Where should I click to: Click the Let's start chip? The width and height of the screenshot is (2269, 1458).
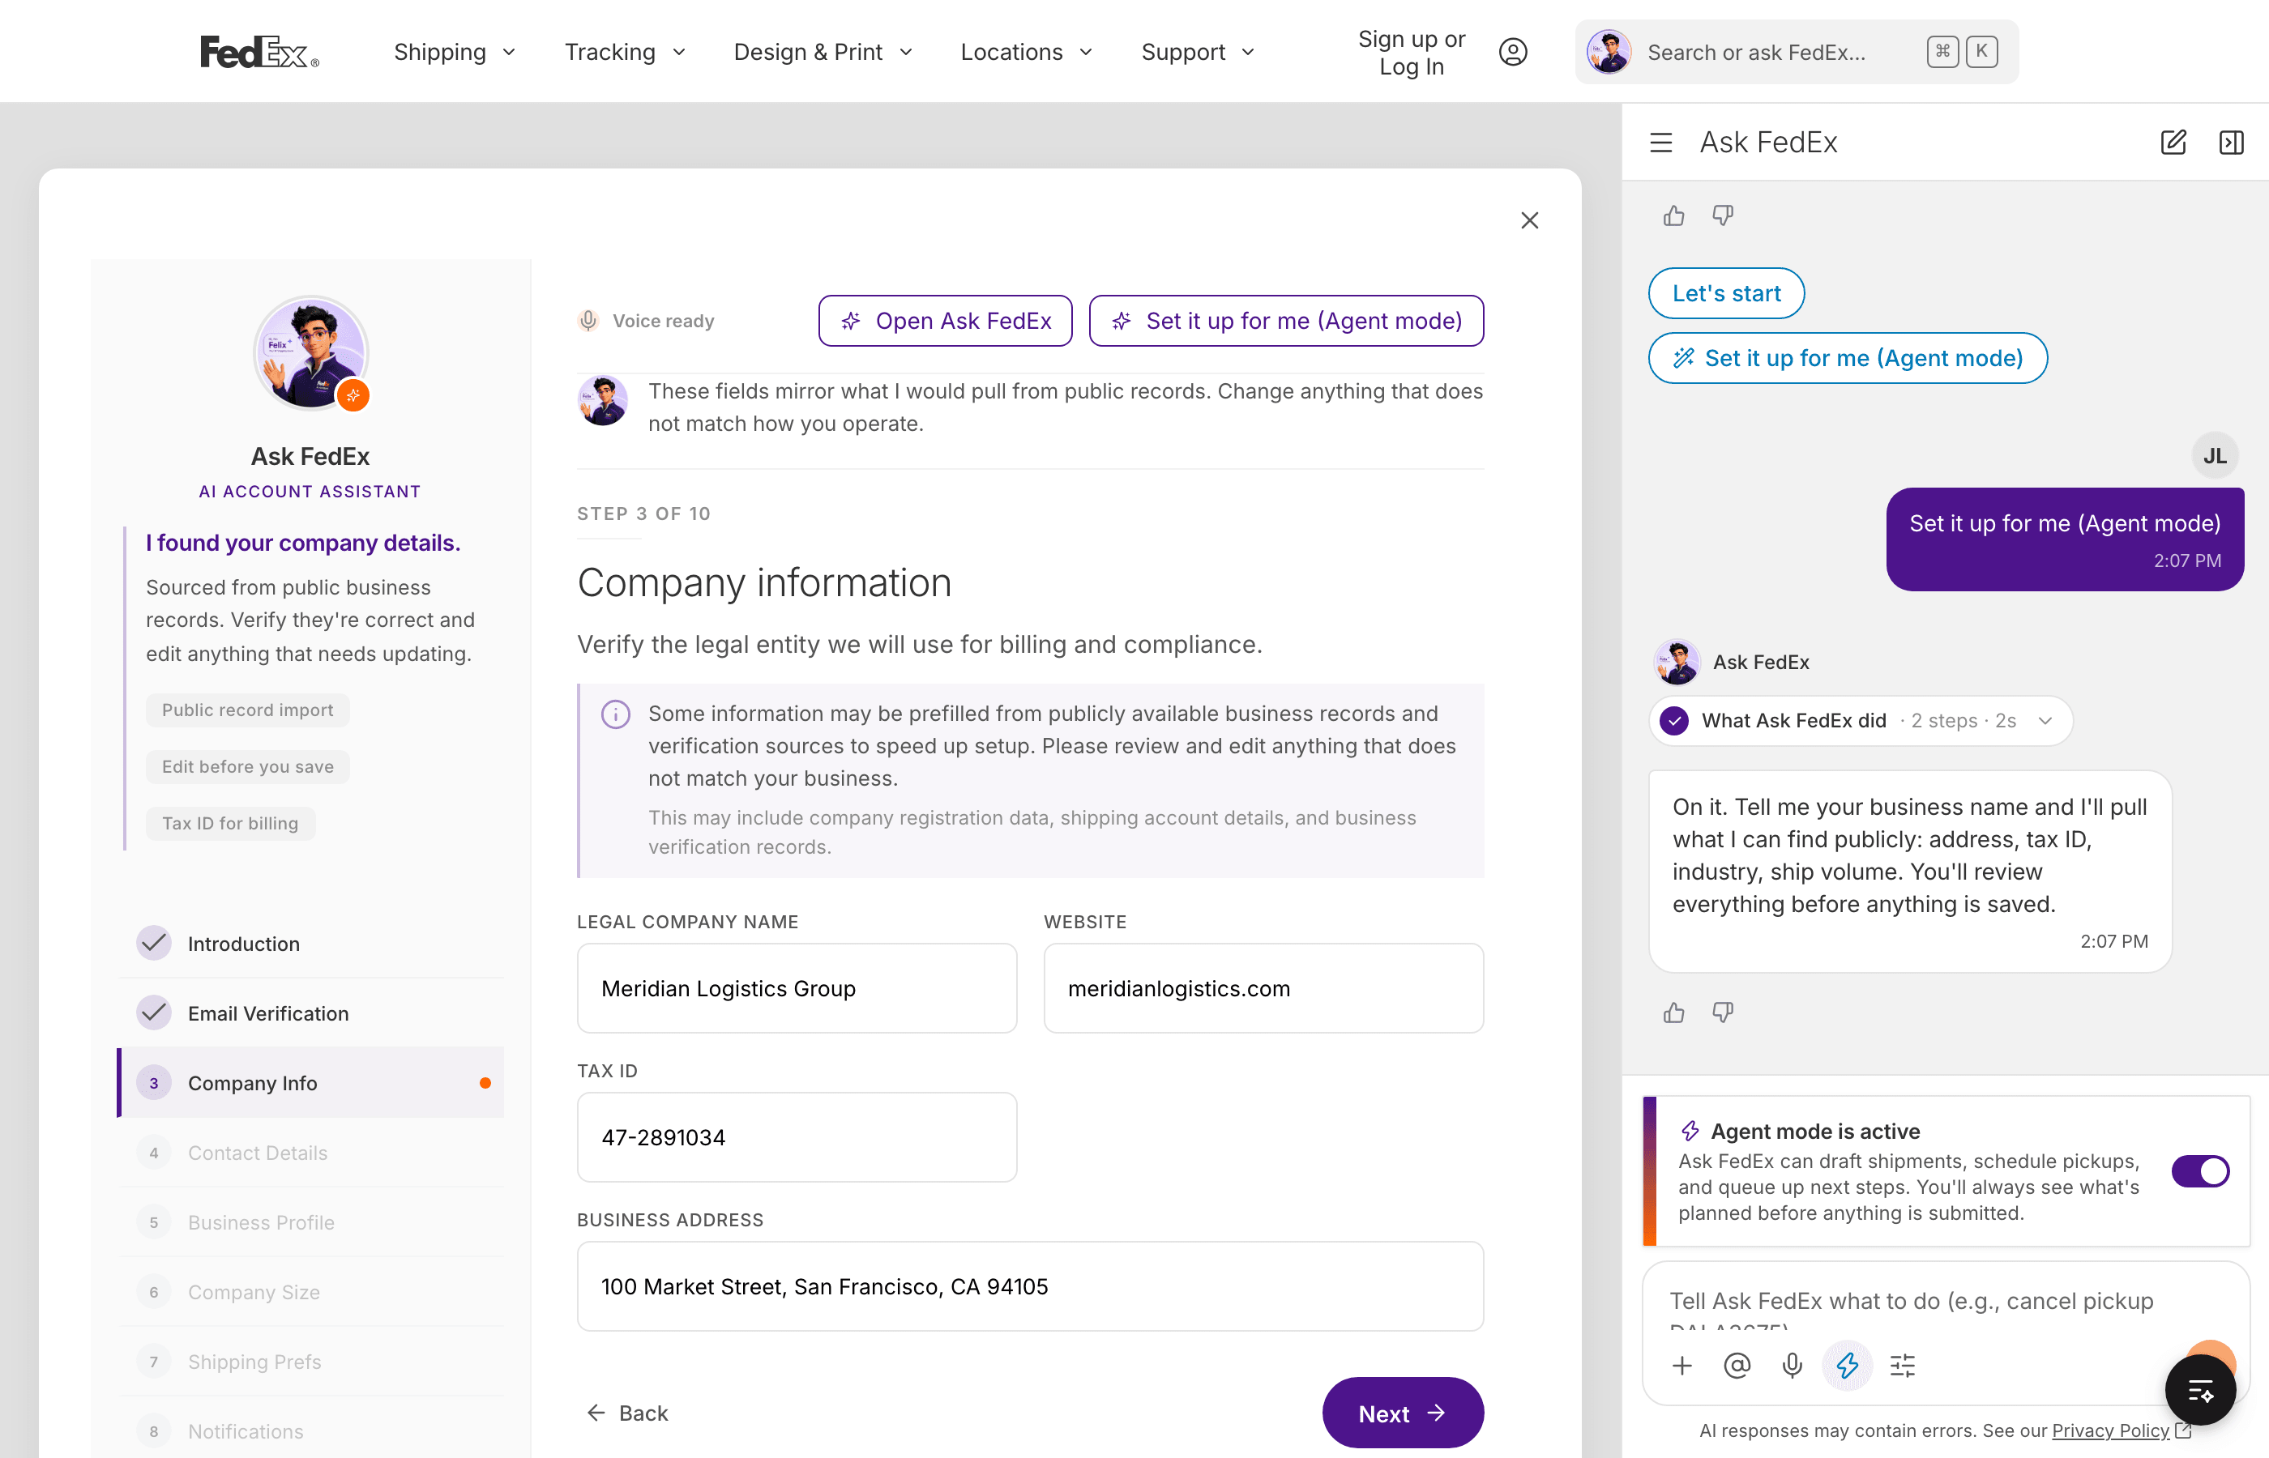[1726, 293]
